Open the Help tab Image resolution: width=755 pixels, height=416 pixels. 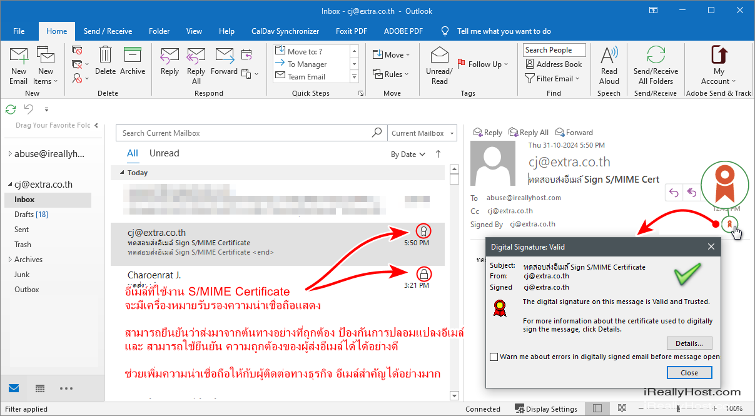[x=227, y=31]
